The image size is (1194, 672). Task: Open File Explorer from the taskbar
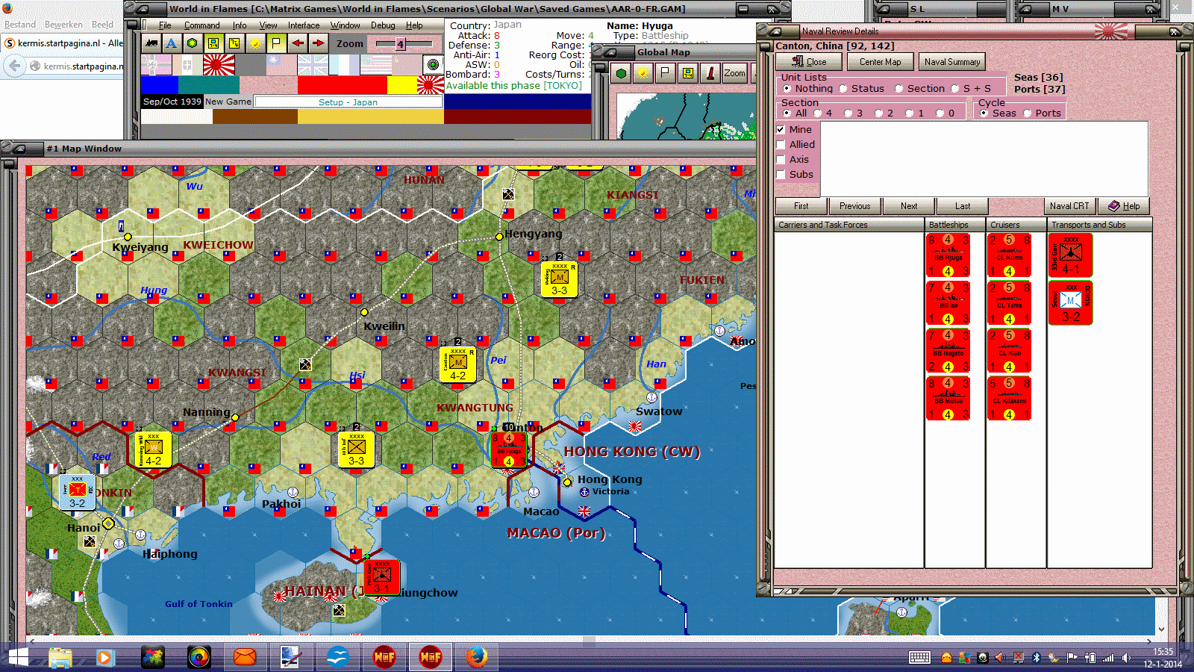point(60,657)
